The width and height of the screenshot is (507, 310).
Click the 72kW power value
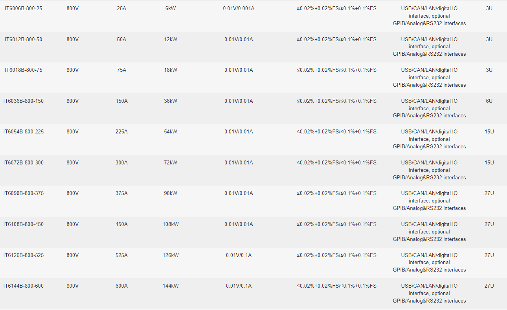click(x=171, y=162)
